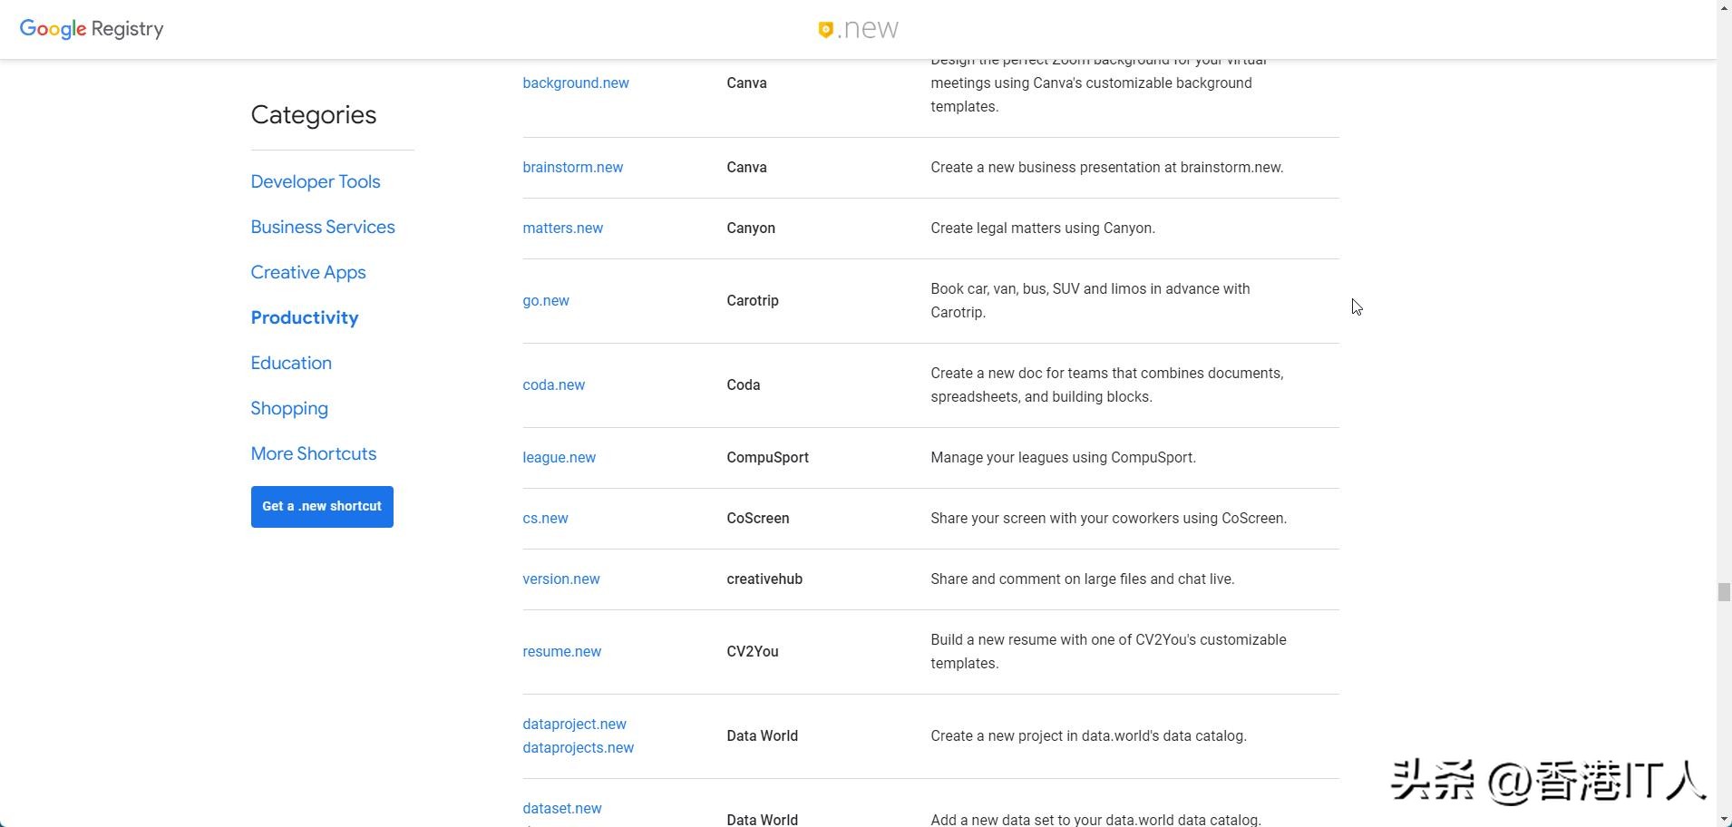
Task: Select the Productivity category
Action: click(x=305, y=317)
